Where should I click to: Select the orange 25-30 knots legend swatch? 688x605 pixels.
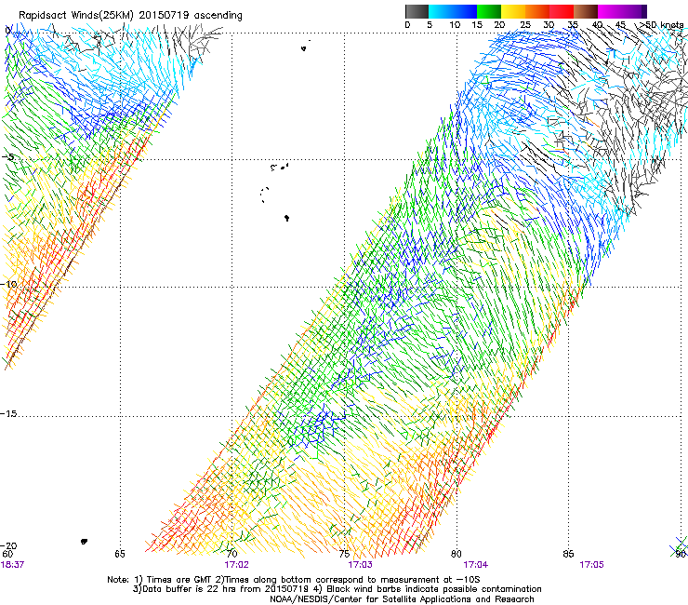point(537,11)
